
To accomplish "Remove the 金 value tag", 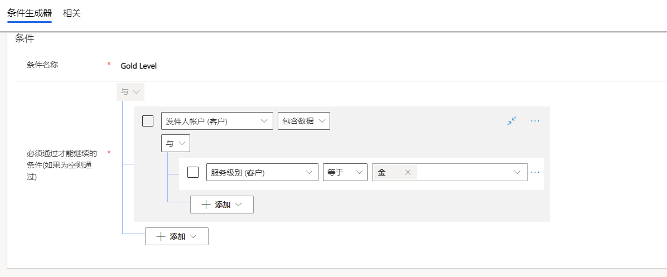I will coord(408,172).
